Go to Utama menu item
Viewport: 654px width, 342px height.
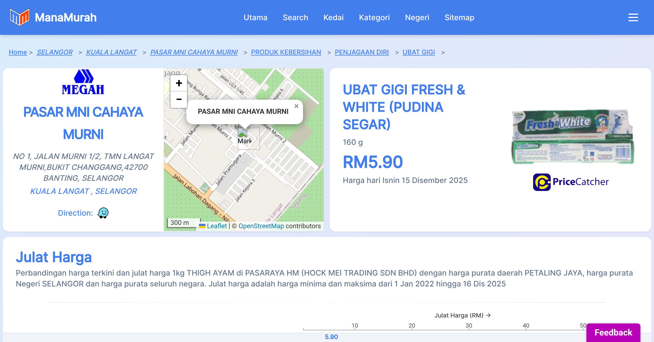point(255,17)
